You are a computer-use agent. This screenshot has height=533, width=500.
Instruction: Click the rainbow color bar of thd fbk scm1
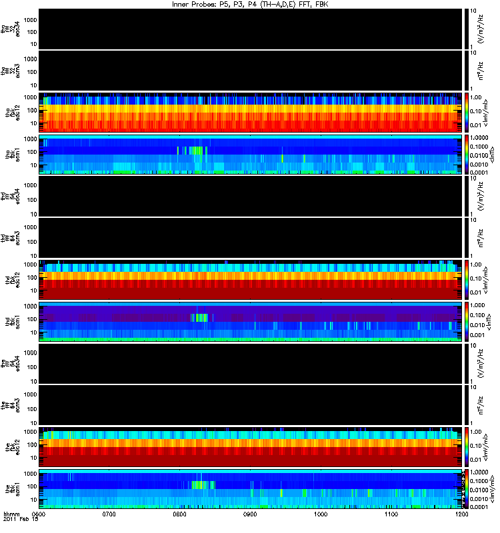click(x=466, y=322)
